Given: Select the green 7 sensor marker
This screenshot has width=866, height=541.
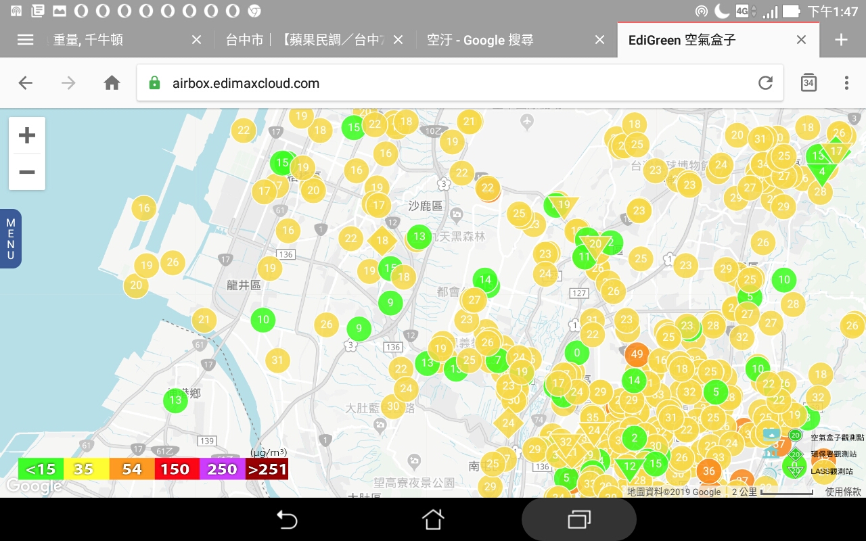Looking at the screenshot, I should coord(498,360).
